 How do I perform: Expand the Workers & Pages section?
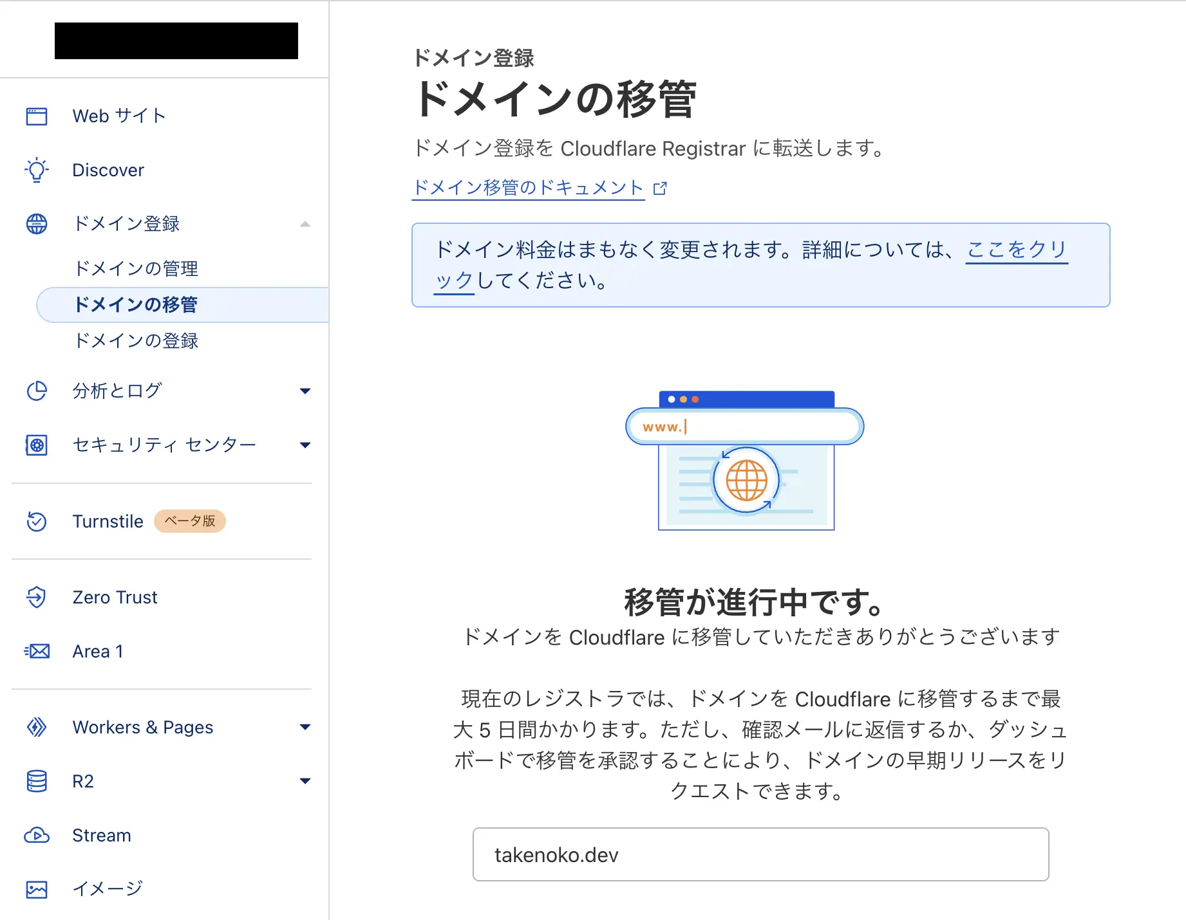click(305, 727)
